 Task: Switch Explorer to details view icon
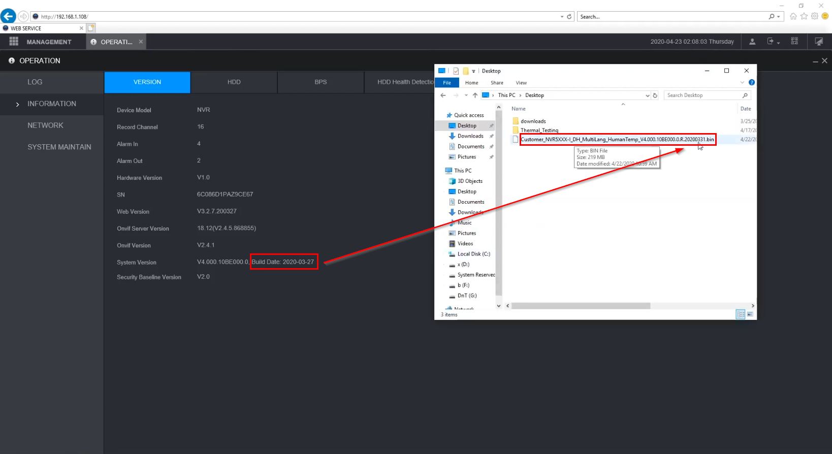click(x=741, y=315)
